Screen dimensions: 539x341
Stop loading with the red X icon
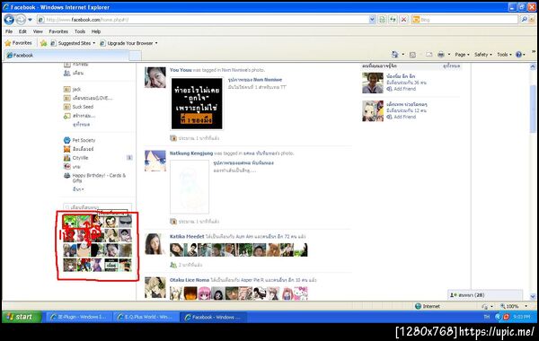click(403, 20)
